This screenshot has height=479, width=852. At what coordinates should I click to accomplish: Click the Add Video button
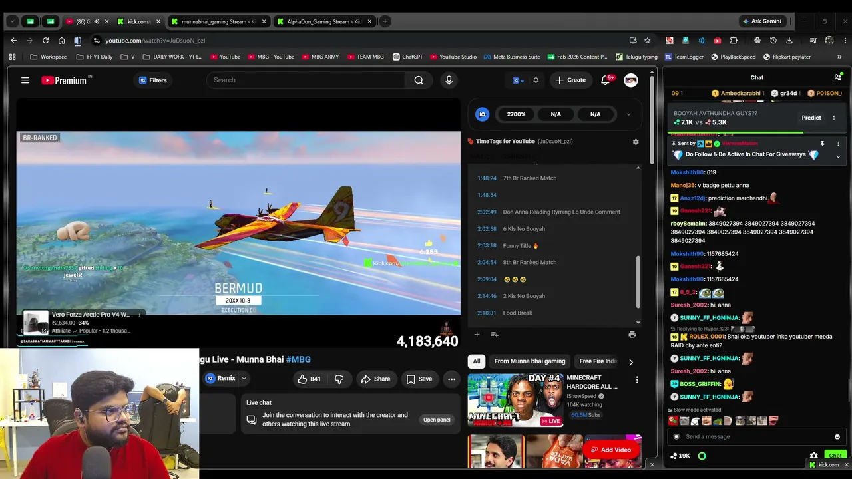point(610,450)
